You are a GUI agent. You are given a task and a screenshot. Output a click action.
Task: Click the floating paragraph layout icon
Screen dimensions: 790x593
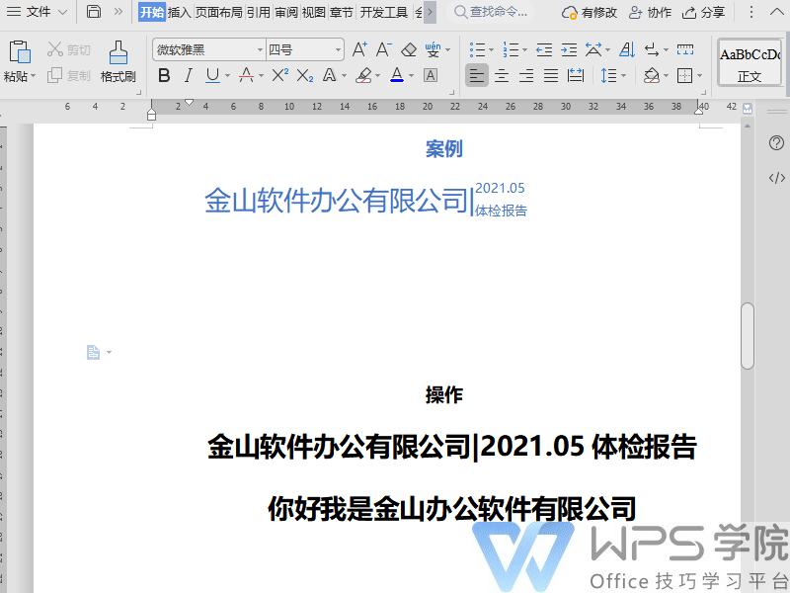94,352
